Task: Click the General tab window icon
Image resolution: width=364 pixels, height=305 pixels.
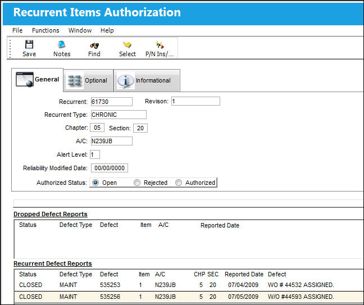Action: pyautogui.click(x=25, y=79)
